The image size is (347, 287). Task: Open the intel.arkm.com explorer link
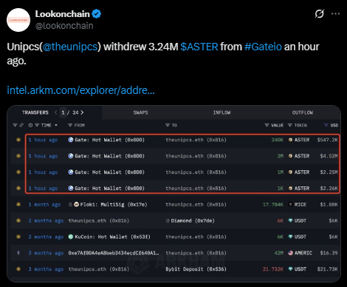[x=80, y=90]
